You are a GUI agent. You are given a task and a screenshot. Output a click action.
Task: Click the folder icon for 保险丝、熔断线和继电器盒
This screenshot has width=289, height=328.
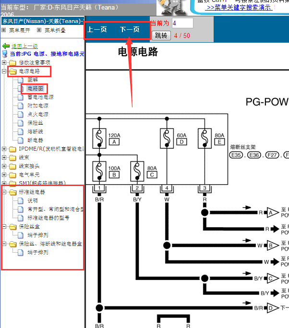pyautogui.click(x=12, y=244)
